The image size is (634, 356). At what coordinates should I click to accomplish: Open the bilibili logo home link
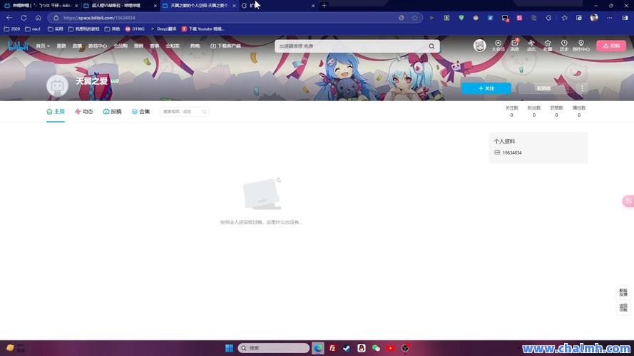(x=19, y=46)
